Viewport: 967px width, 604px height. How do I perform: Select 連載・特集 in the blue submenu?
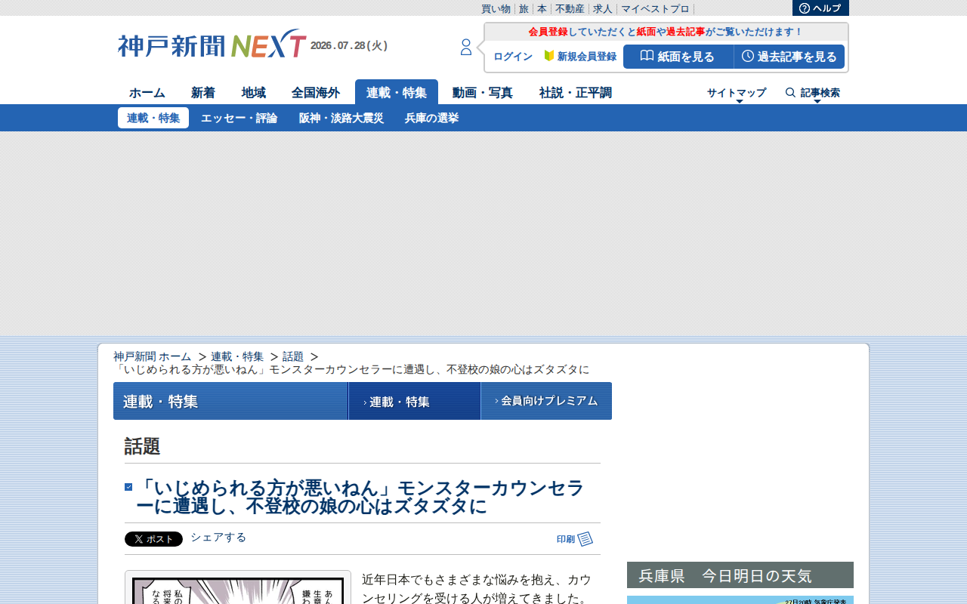[x=153, y=118]
